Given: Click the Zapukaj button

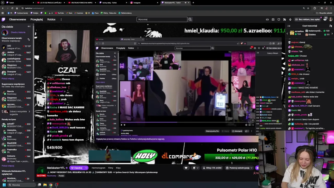Looking at the screenshot, I should click(77, 168).
